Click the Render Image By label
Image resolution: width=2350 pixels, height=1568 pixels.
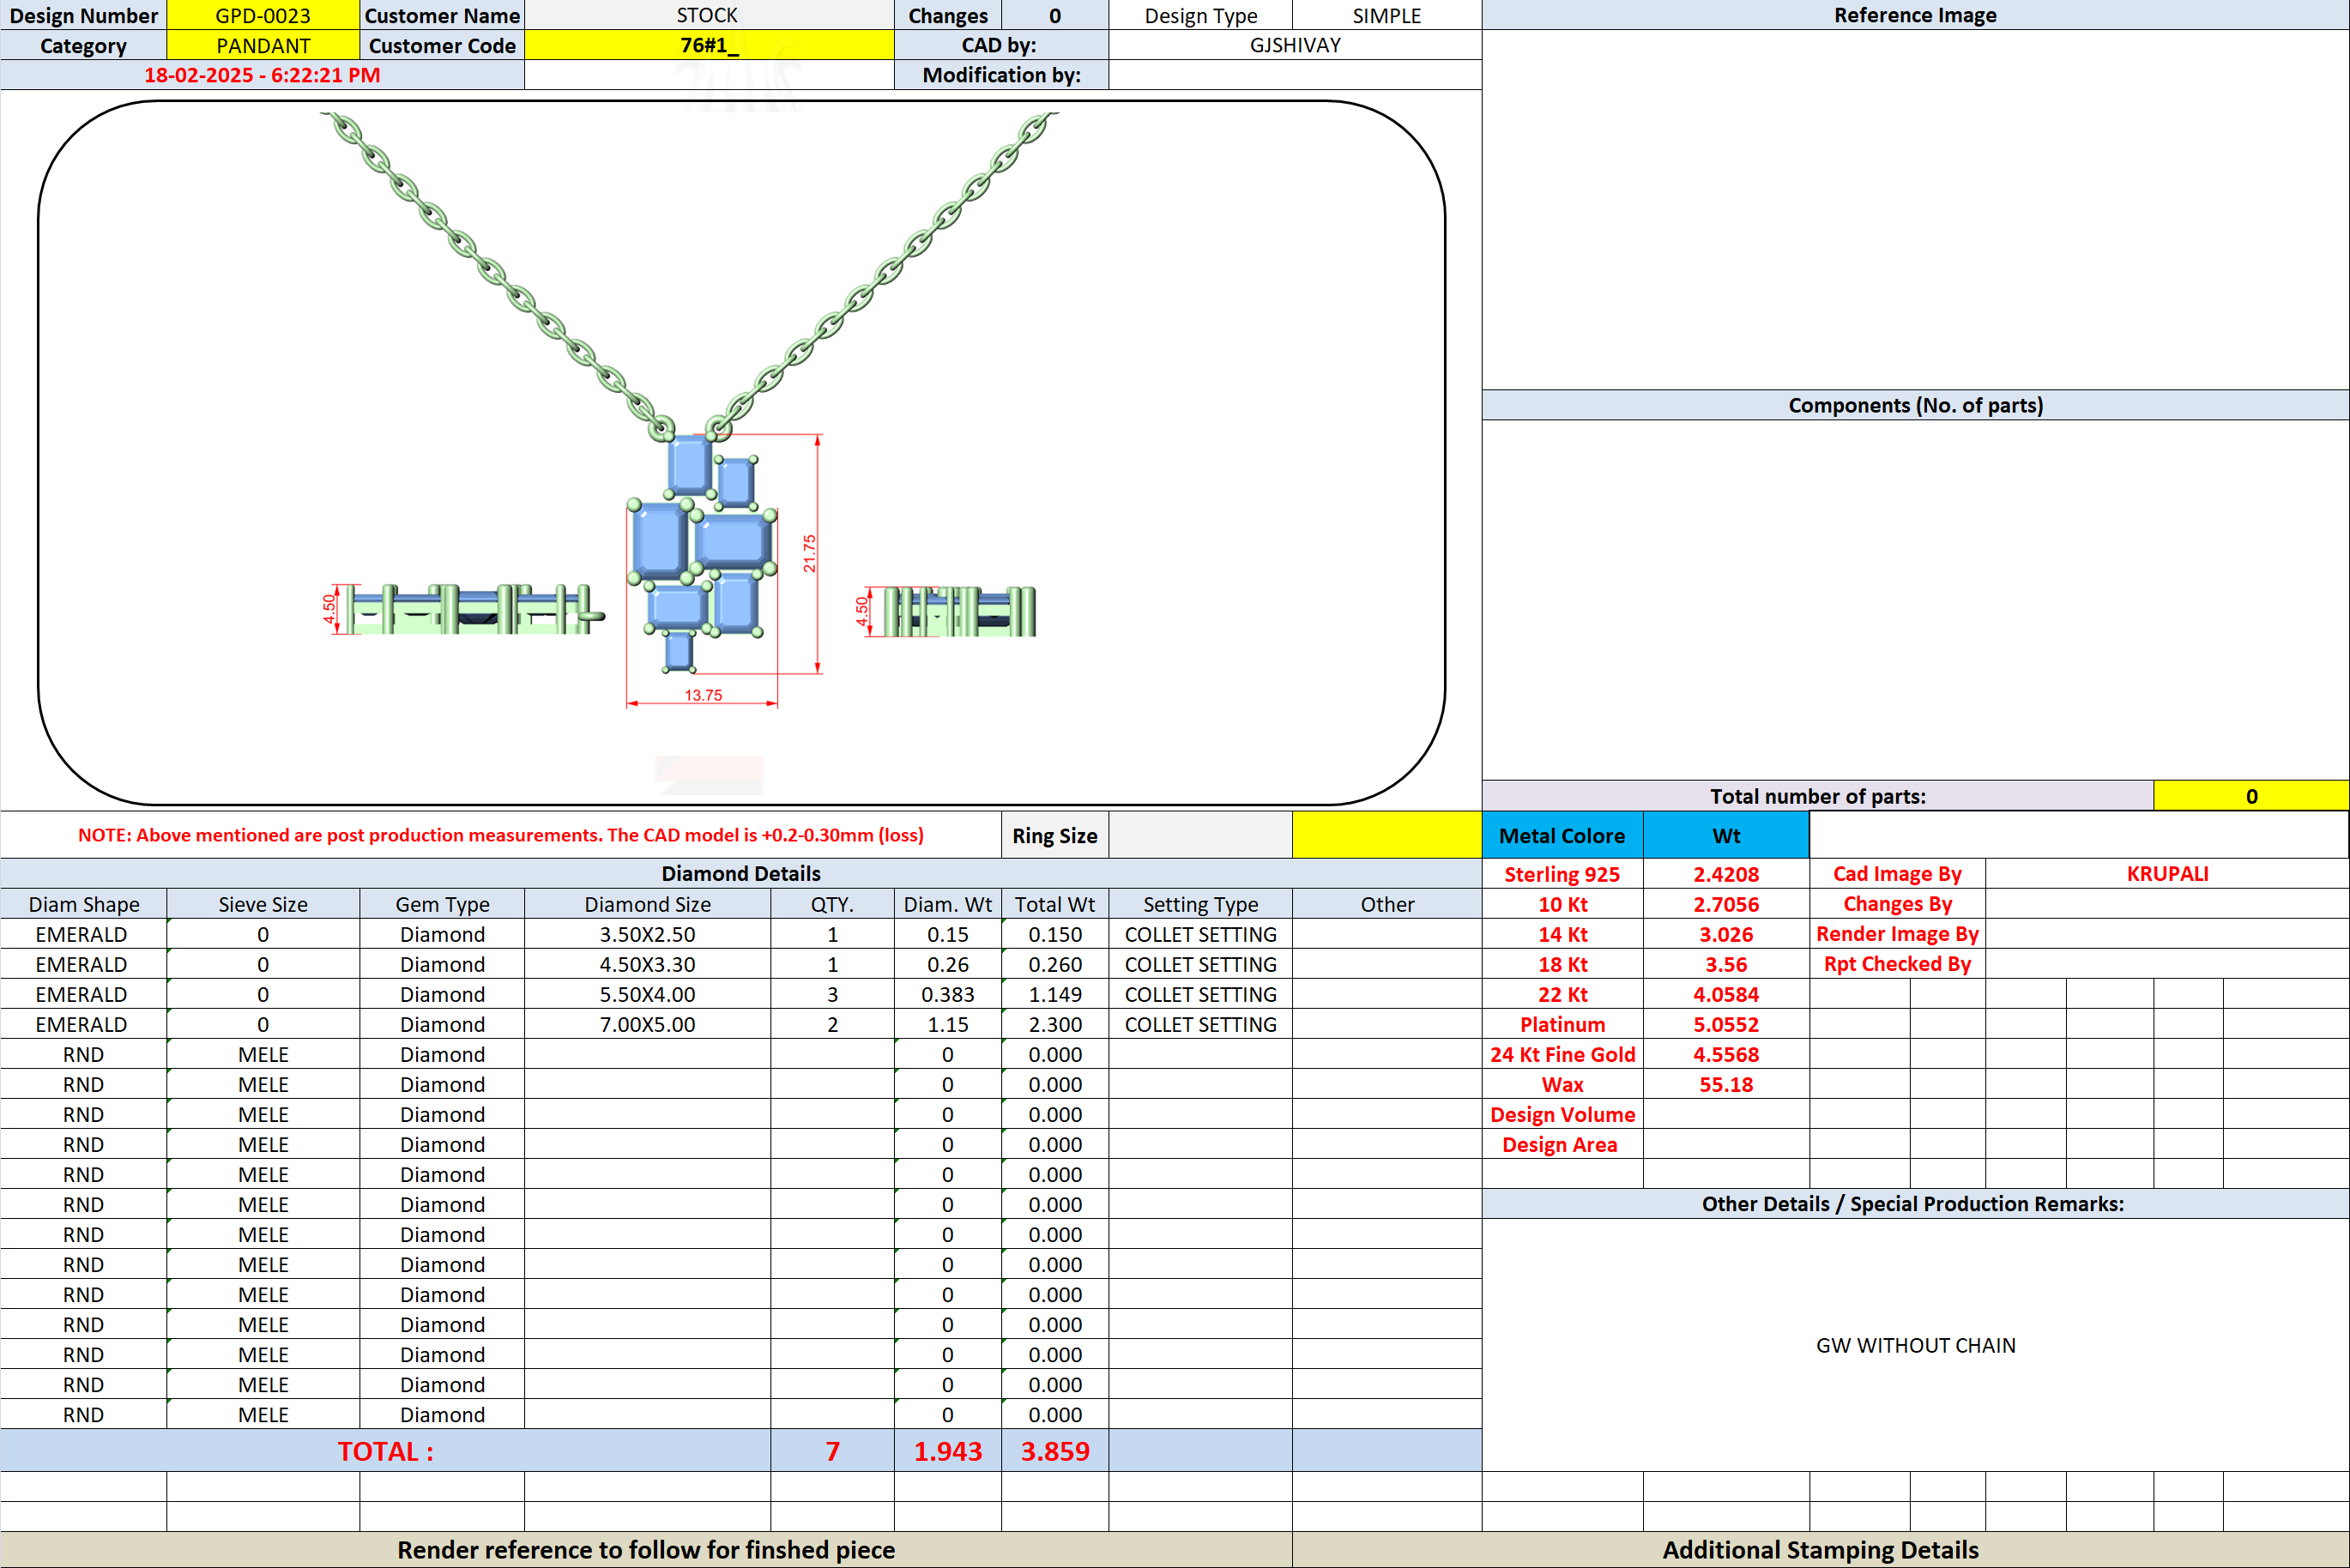pyautogui.click(x=1897, y=934)
